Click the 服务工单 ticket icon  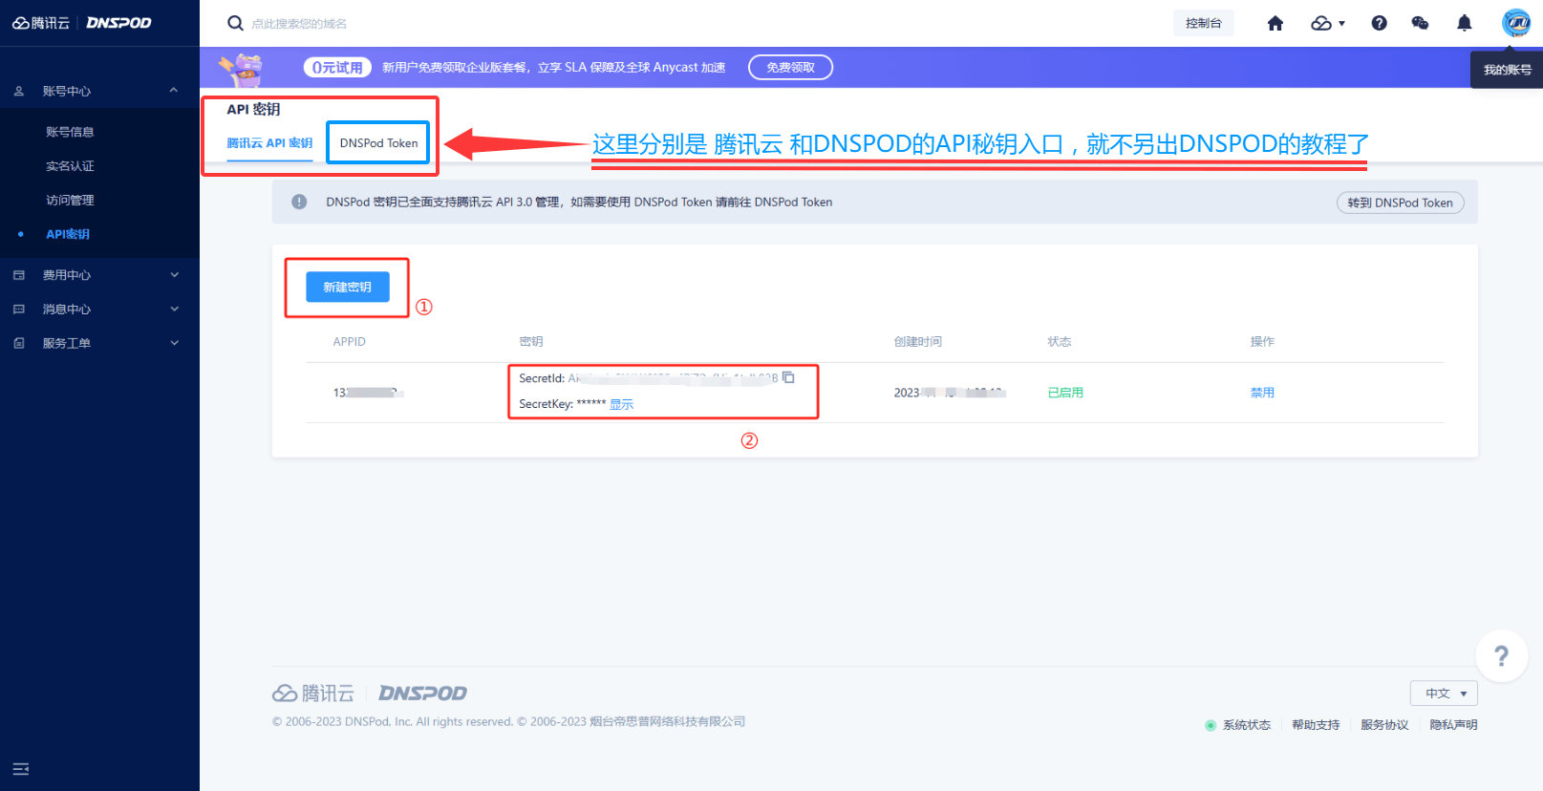click(x=18, y=343)
